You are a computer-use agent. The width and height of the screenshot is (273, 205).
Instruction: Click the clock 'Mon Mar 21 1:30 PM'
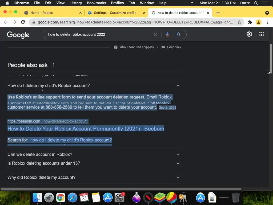click(218, 3)
